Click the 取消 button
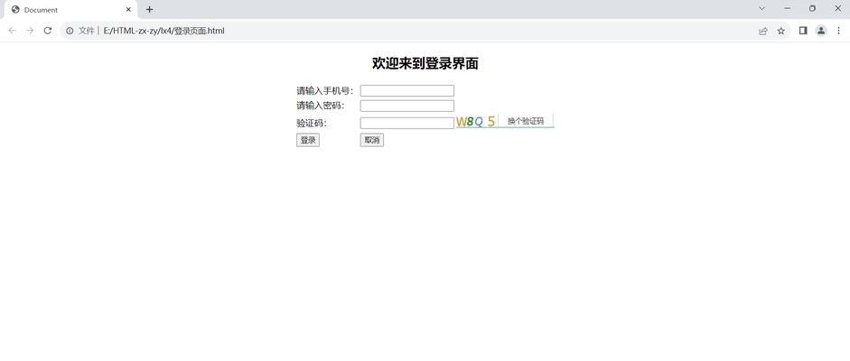The height and width of the screenshot is (361, 850). tap(372, 140)
